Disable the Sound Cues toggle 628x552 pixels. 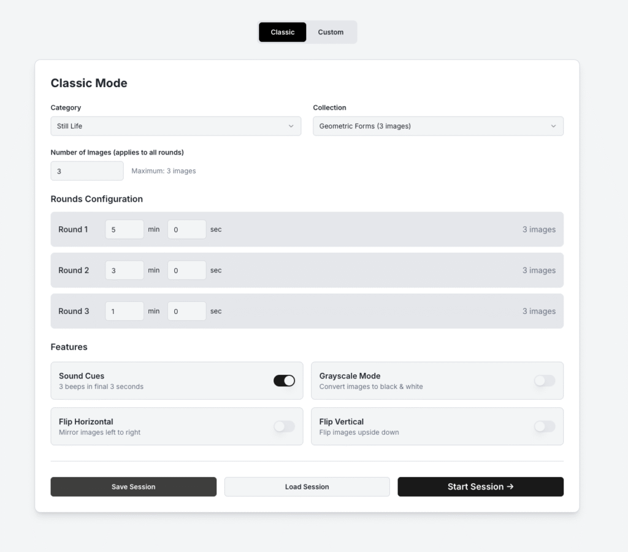(284, 381)
